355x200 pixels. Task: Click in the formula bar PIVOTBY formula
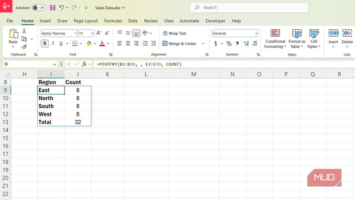coord(139,64)
